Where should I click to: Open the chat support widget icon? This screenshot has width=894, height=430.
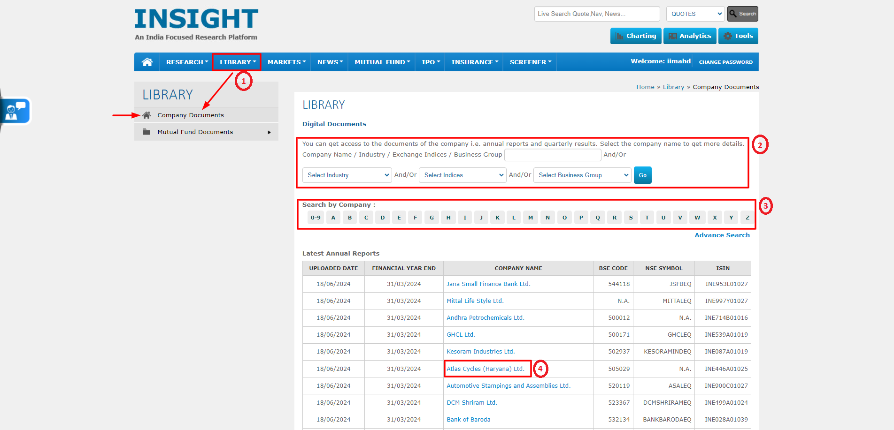click(x=15, y=111)
